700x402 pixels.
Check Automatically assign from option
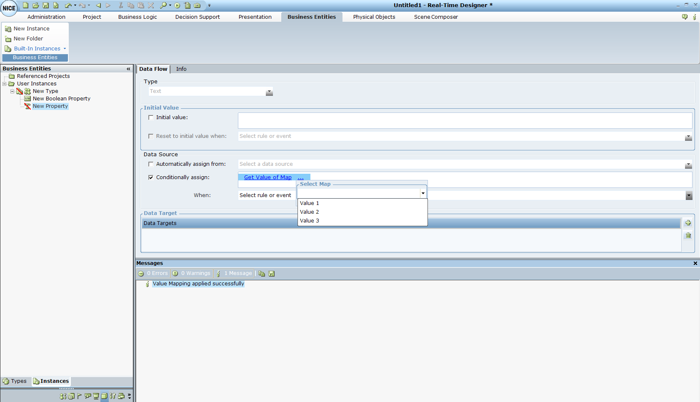point(151,164)
